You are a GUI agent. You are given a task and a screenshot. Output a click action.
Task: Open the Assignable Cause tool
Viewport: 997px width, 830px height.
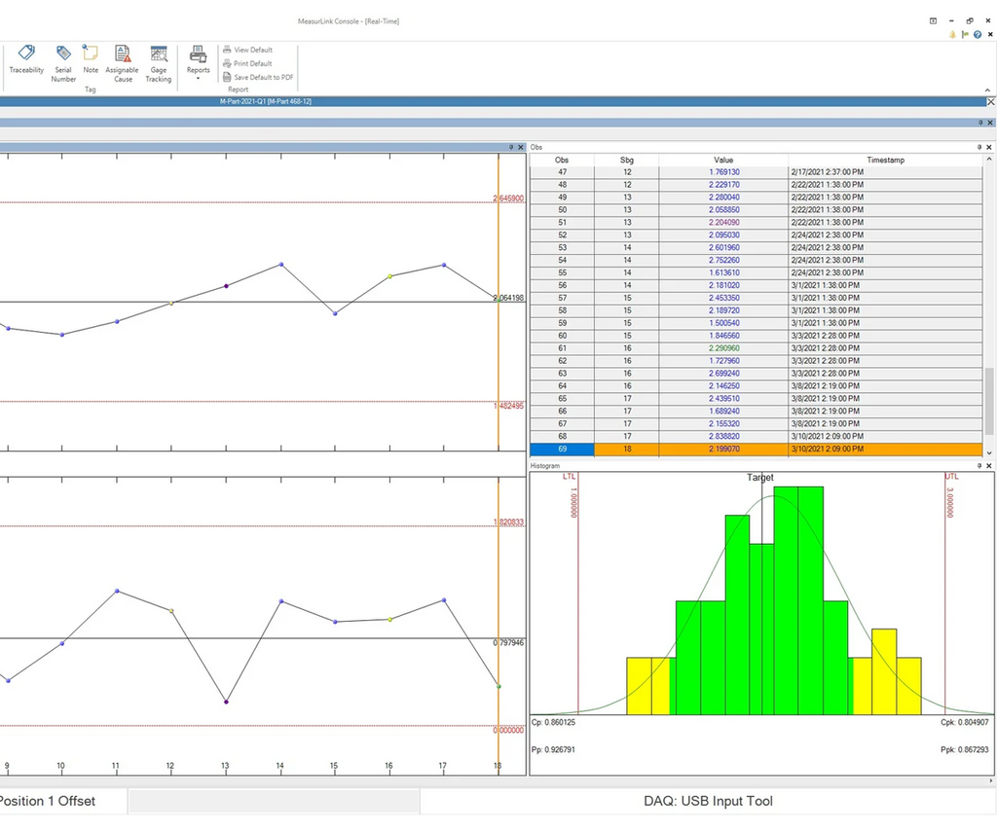(x=123, y=60)
